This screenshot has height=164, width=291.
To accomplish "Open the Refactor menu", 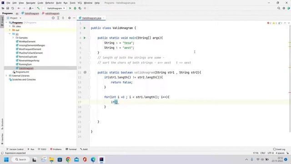I will [50, 3].
